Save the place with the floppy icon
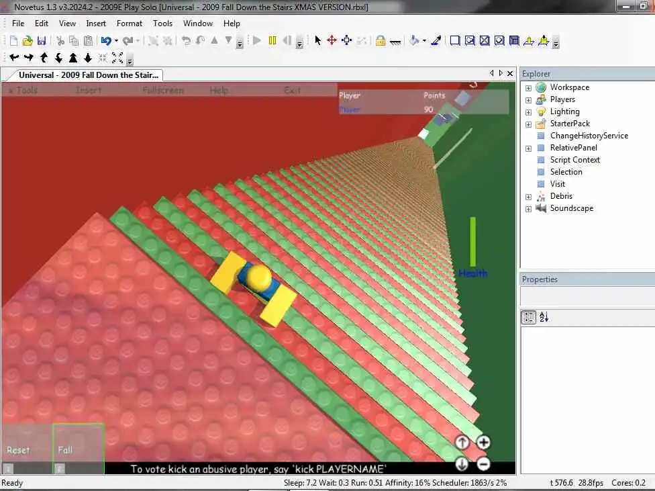655x491 pixels. 42,40
